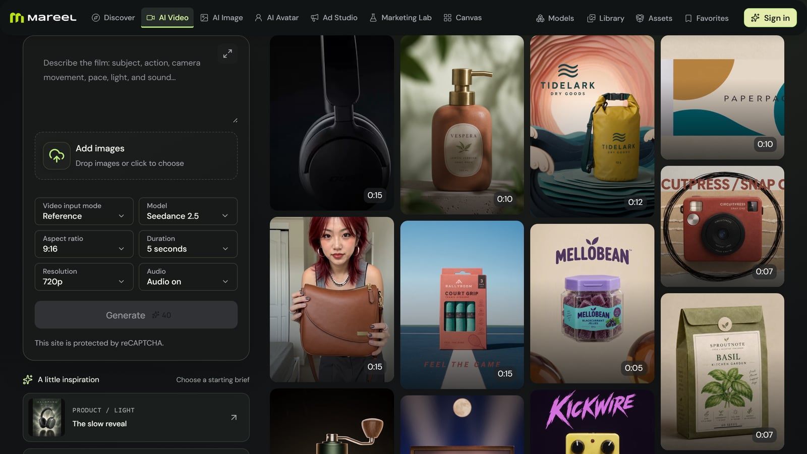Open the Models icon in the header
The width and height of the screenshot is (807, 454).
pos(540,18)
